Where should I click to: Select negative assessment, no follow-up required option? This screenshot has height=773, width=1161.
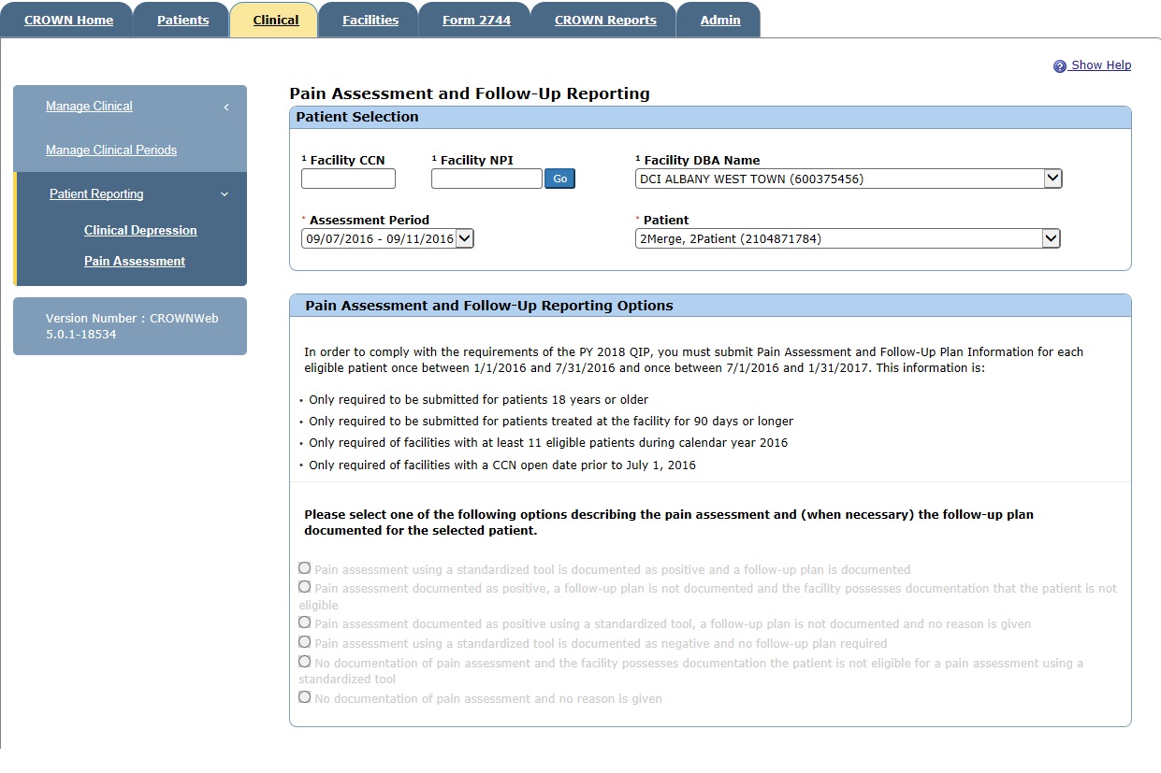[x=305, y=642]
